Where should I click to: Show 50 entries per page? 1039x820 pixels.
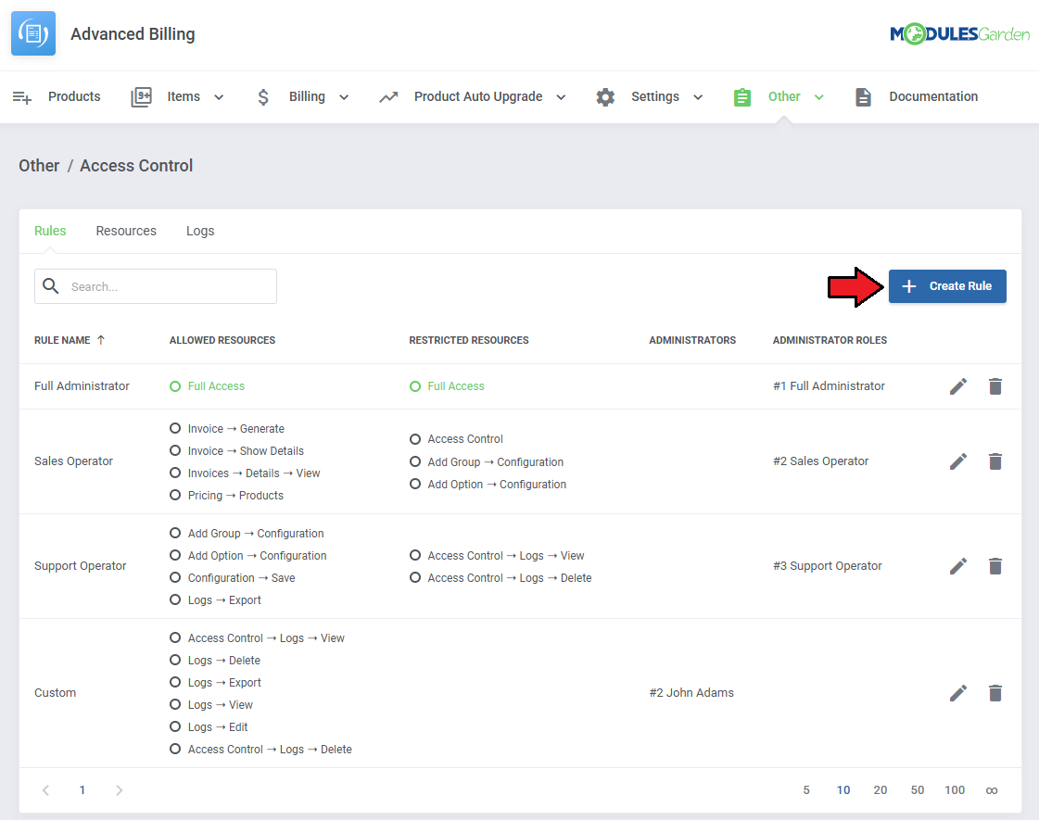coord(917,790)
